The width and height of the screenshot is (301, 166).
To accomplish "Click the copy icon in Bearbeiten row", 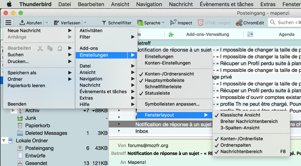I will pyautogui.click(x=50, y=48).
